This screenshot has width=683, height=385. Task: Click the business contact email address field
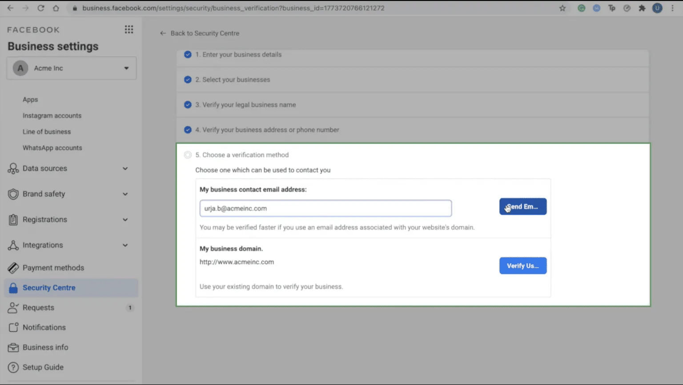point(325,208)
